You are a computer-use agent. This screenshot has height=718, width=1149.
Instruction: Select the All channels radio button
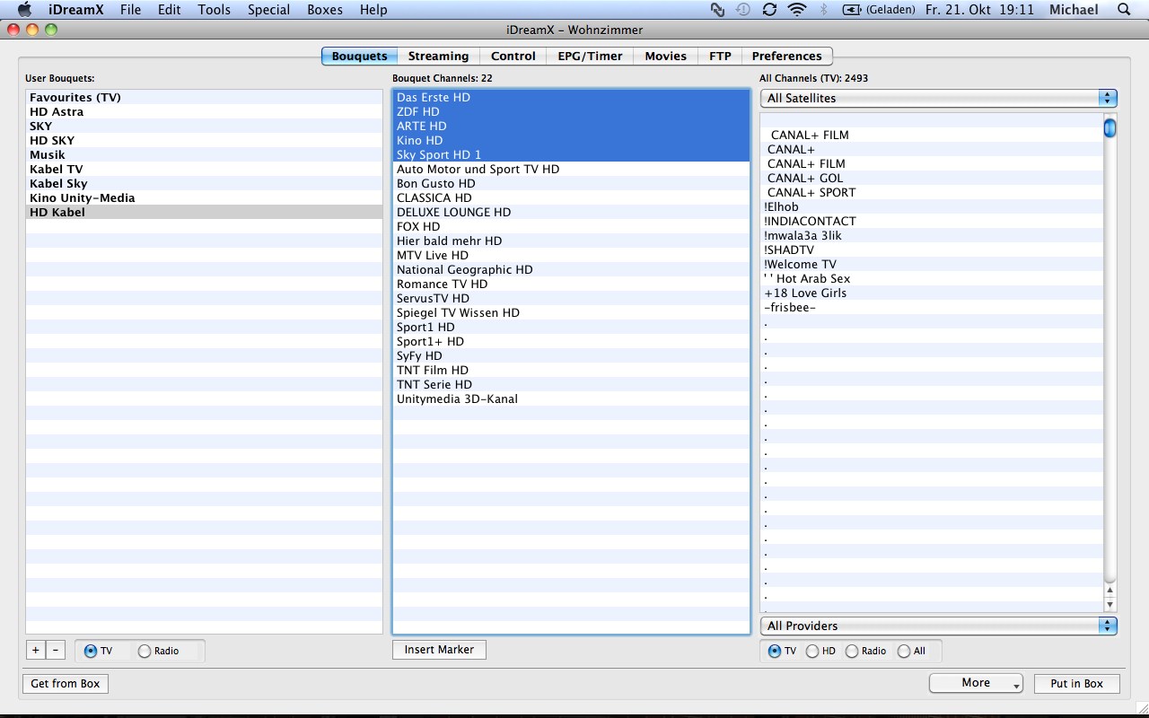[x=904, y=652]
